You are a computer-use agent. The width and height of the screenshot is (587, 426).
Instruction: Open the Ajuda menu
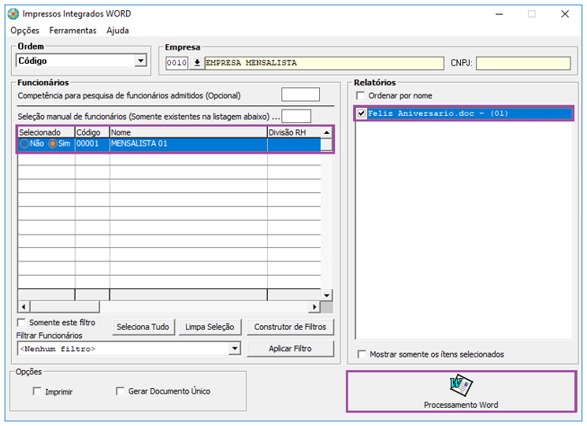[117, 30]
